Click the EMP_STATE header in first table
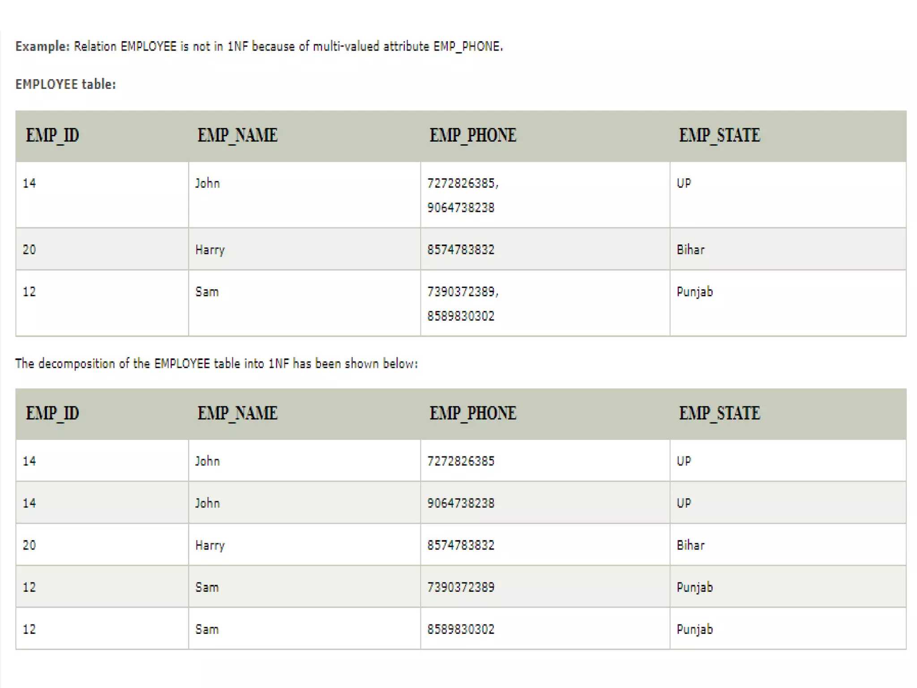The image size is (917, 688). coord(719,135)
